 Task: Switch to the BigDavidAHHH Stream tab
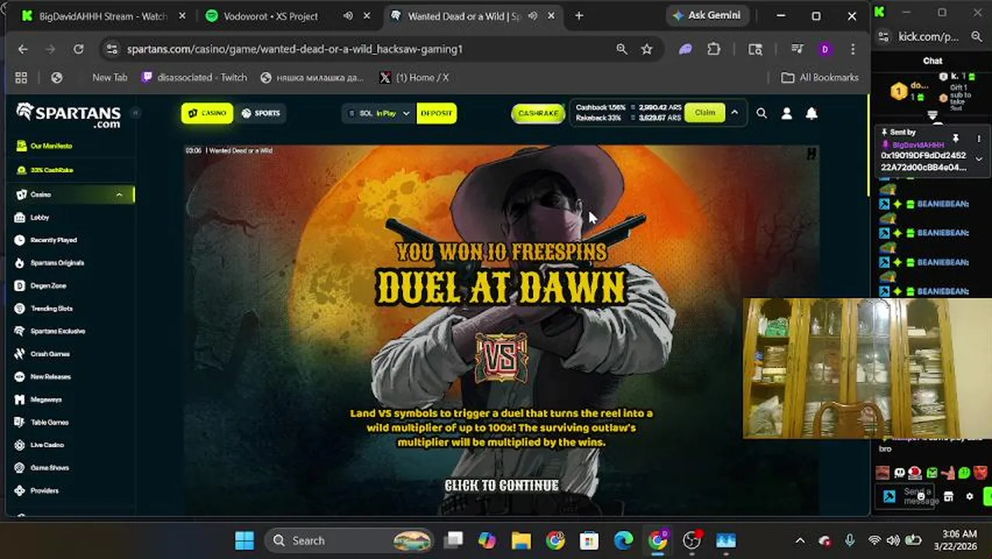pos(103,16)
